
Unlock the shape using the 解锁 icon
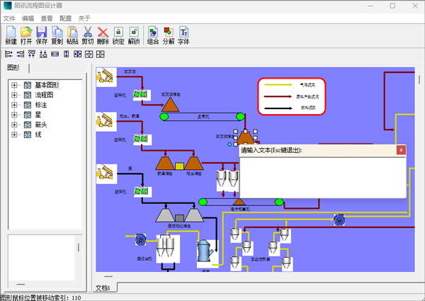point(134,33)
